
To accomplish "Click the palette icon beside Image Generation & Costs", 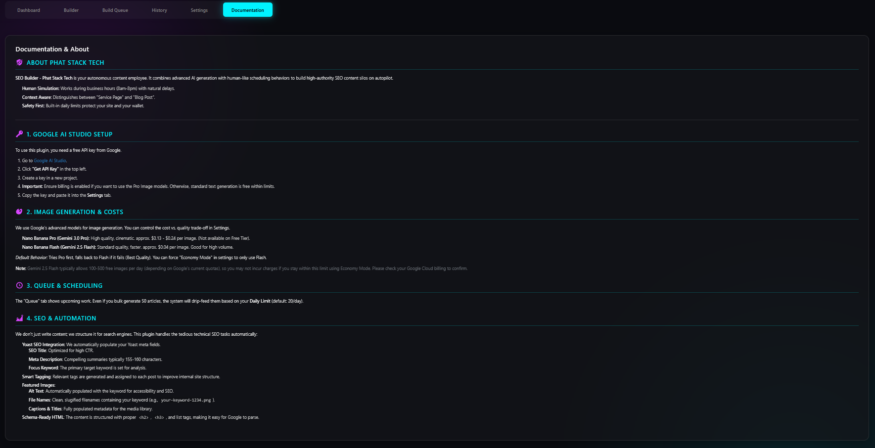I will [19, 212].
